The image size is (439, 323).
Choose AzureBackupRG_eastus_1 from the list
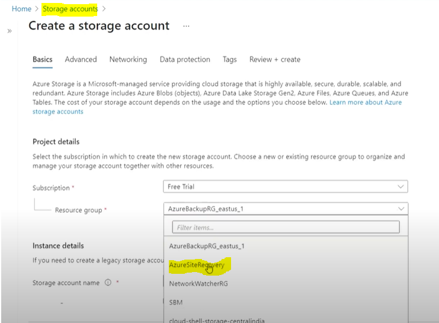click(x=286, y=246)
